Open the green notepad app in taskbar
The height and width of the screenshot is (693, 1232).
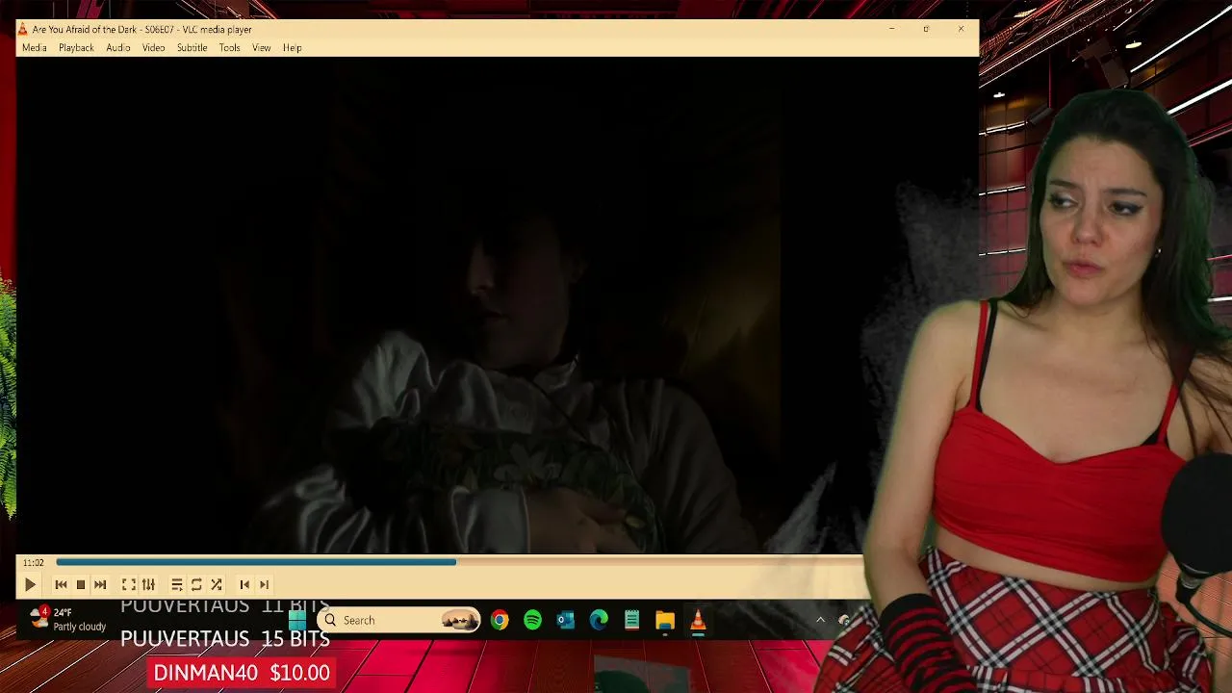[x=631, y=621]
